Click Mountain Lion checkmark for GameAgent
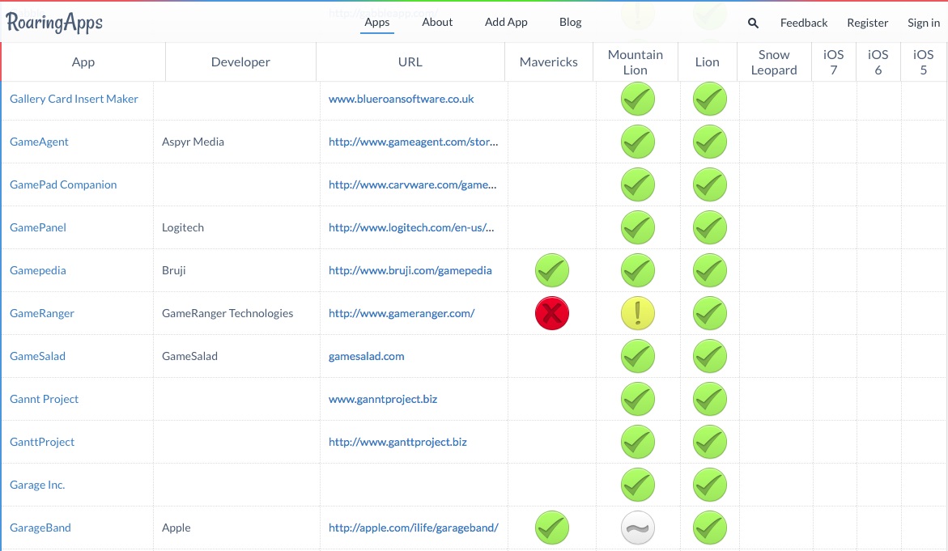Screen dimensions: 948x551 click(x=638, y=142)
